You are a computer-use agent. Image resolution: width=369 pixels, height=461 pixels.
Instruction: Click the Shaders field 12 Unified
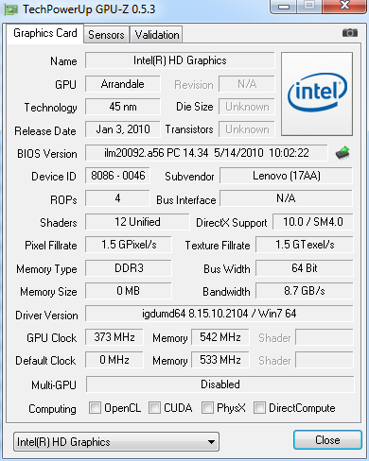pos(137,222)
